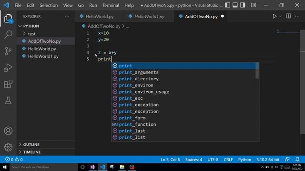
Task: Choose print_directory suggestion
Action: pyautogui.click(x=183, y=79)
